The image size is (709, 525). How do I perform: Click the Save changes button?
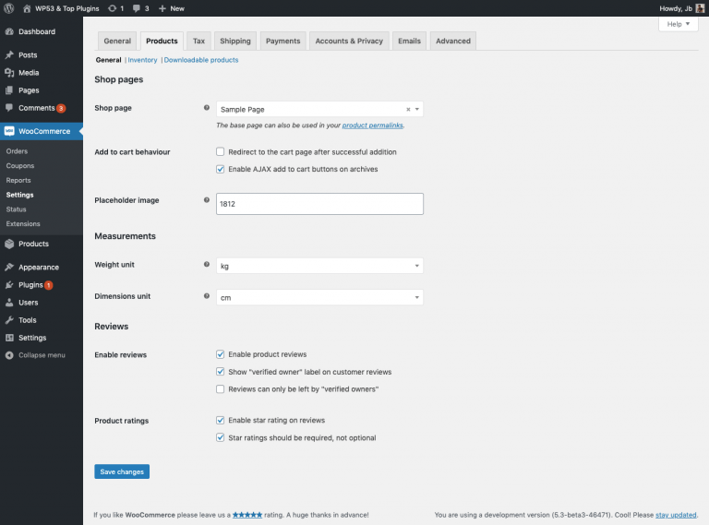[122, 471]
